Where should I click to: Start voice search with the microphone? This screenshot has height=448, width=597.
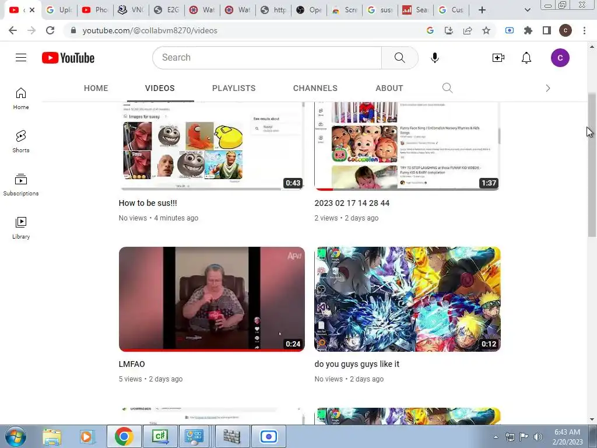click(x=435, y=58)
